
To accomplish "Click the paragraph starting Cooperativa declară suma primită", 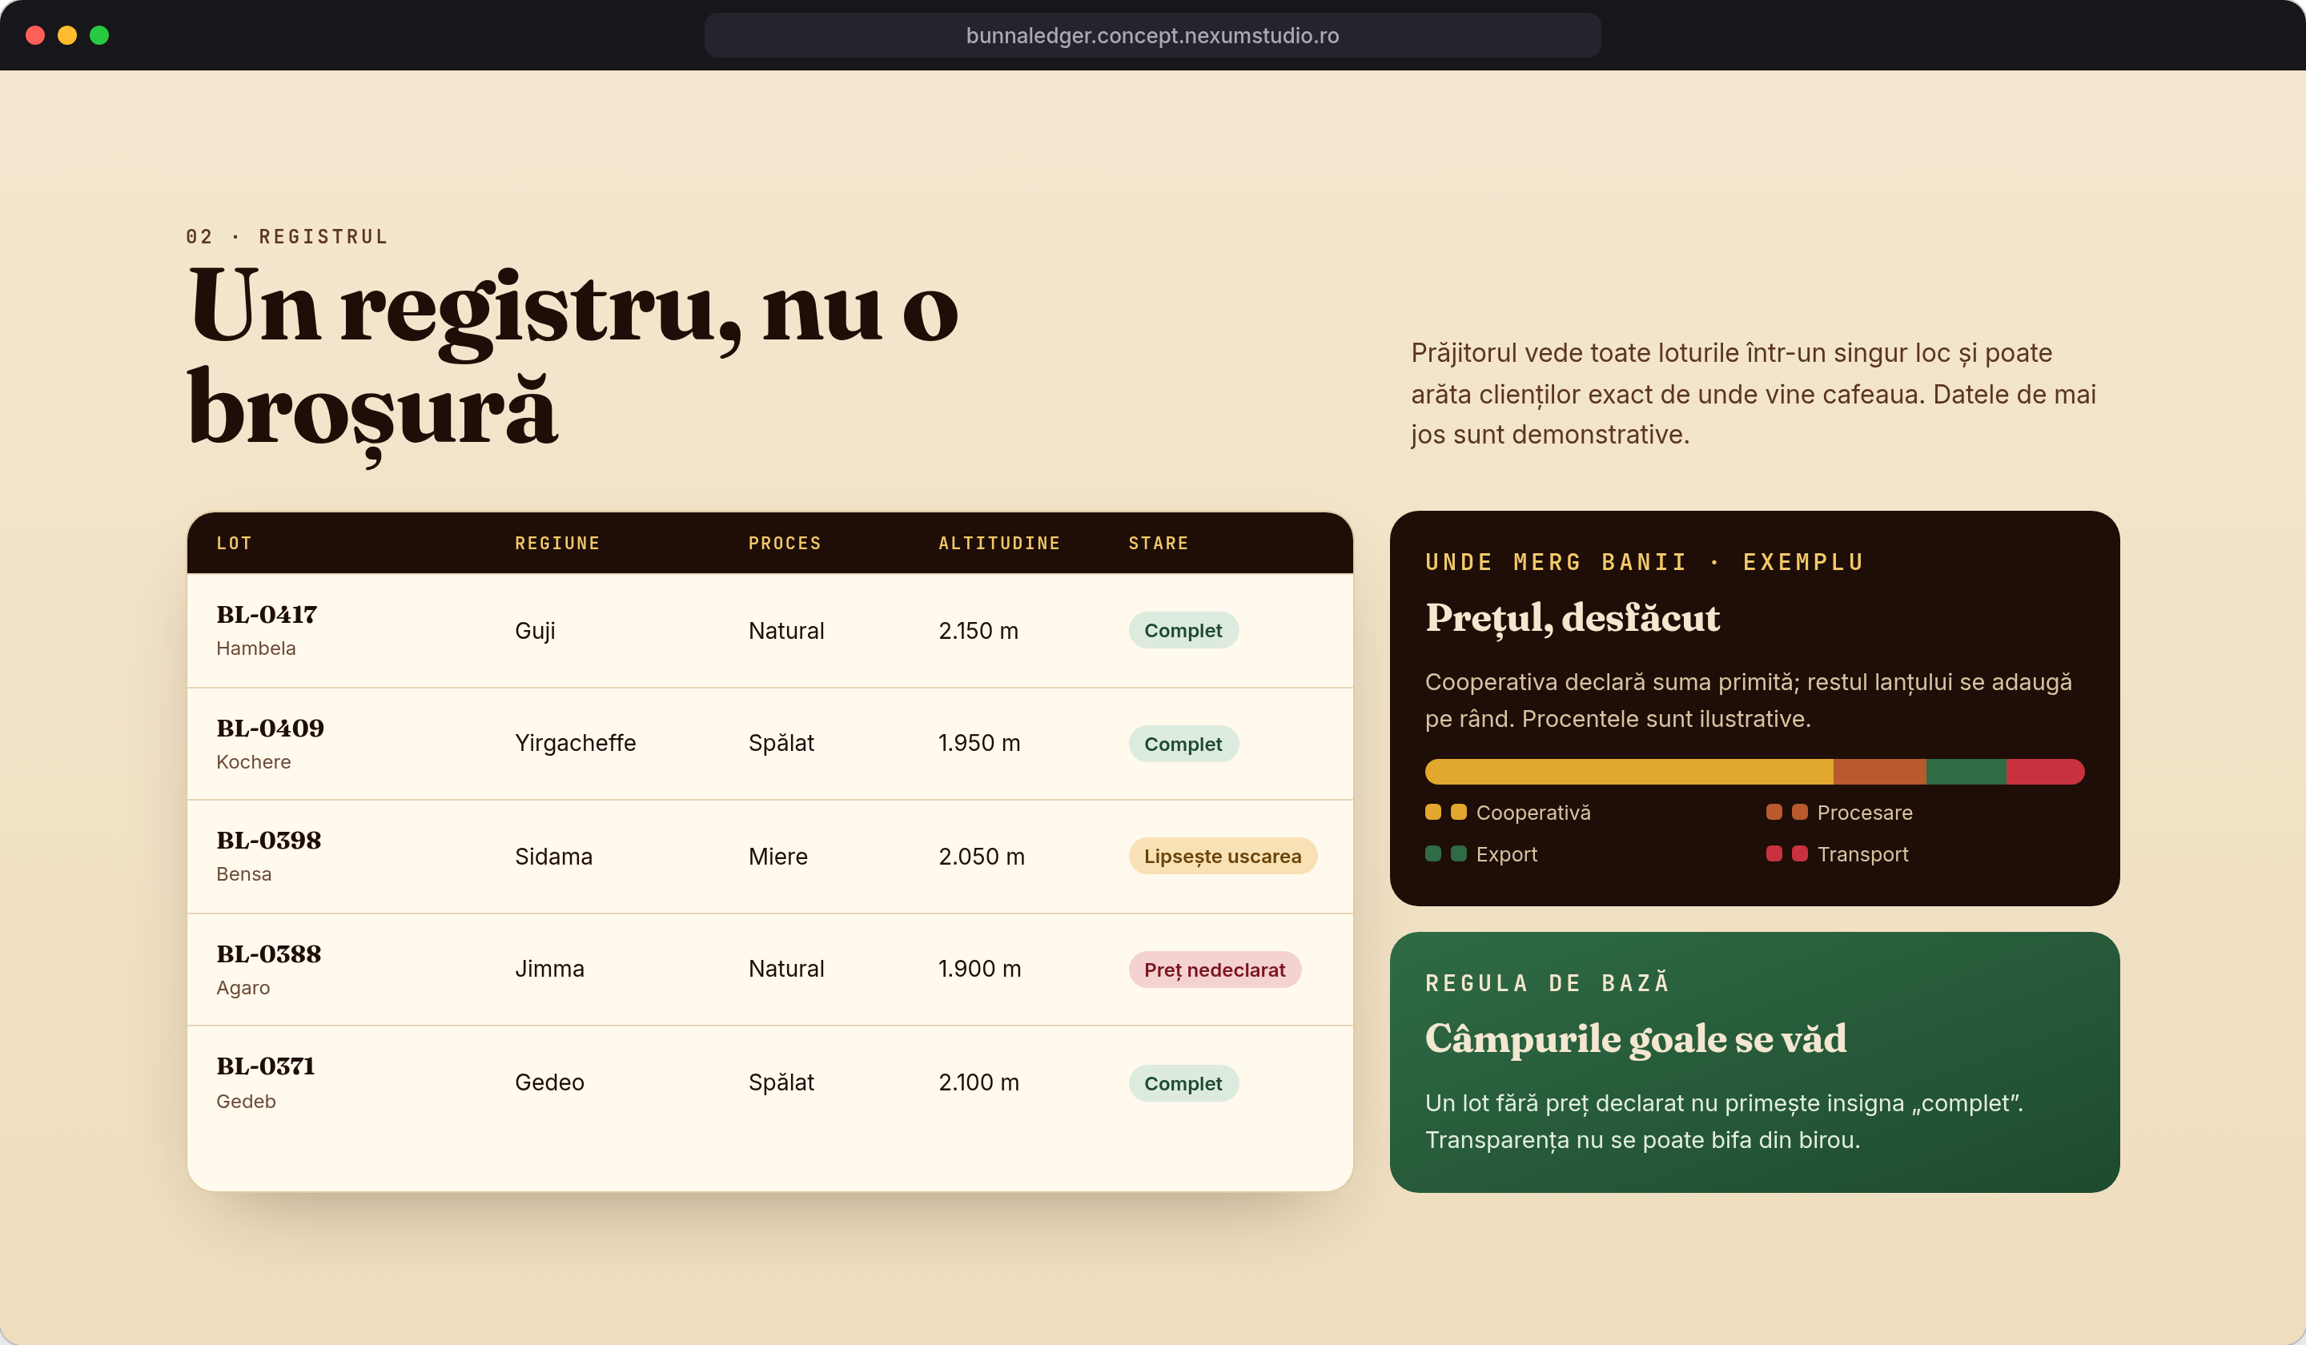I will coord(1749,700).
